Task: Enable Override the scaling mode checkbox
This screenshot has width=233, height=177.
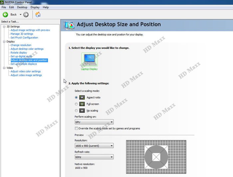Action: [76, 128]
